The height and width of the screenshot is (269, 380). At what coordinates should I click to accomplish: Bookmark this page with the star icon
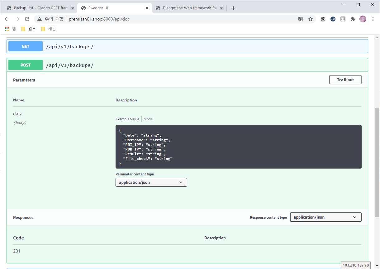click(311, 19)
